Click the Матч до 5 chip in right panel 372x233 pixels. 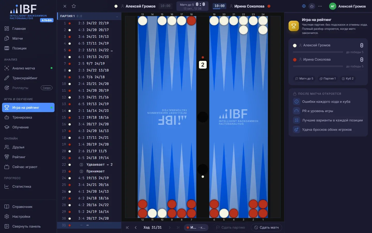click(304, 78)
